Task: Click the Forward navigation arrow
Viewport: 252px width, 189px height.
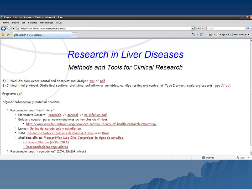Action: 9,28
